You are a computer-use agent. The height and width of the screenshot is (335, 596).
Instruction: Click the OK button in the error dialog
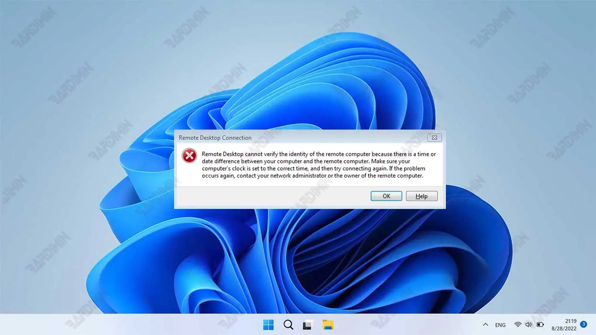point(386,196)
